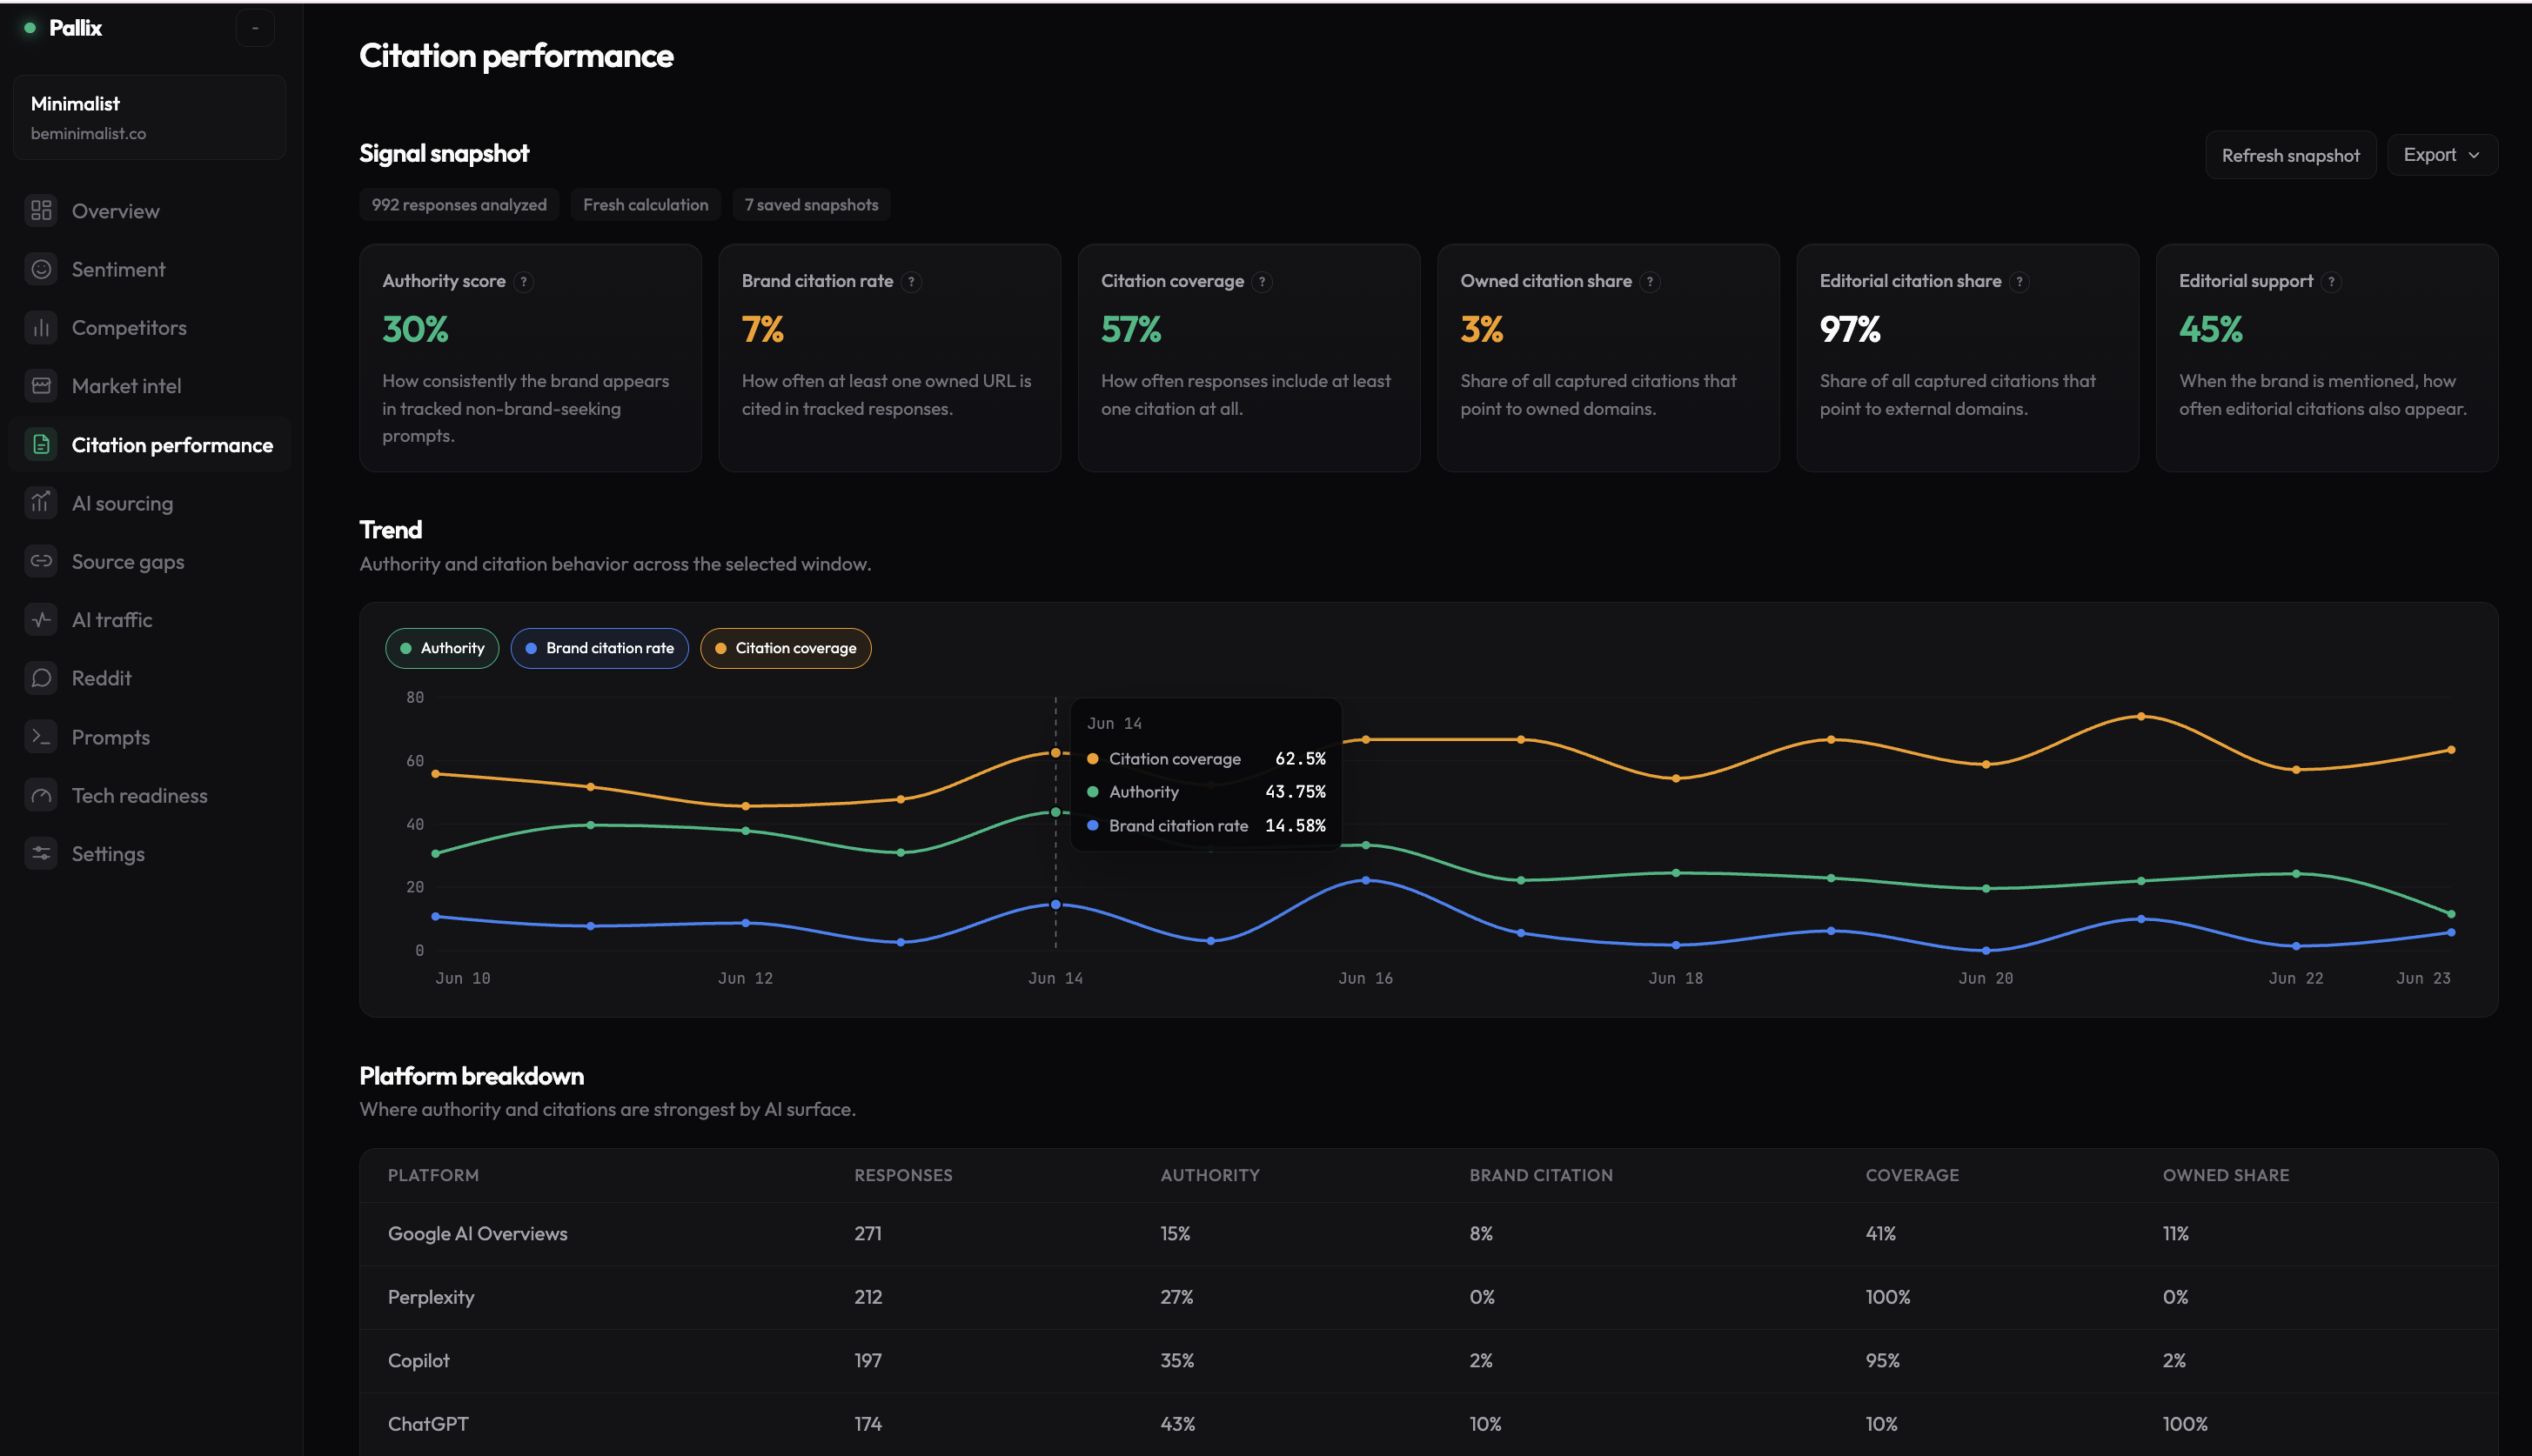Click help icon next to Owned citation share
Screen dimensions: 2532x1456
pyautogui.click(x=1651, y=282)
